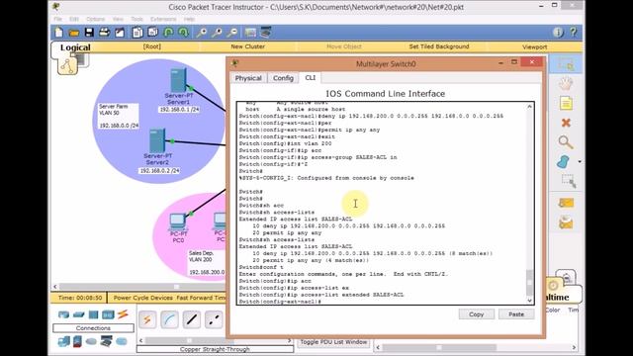Click the Undo green arrow icon
The image size is (633, 356).
[168, 33]
